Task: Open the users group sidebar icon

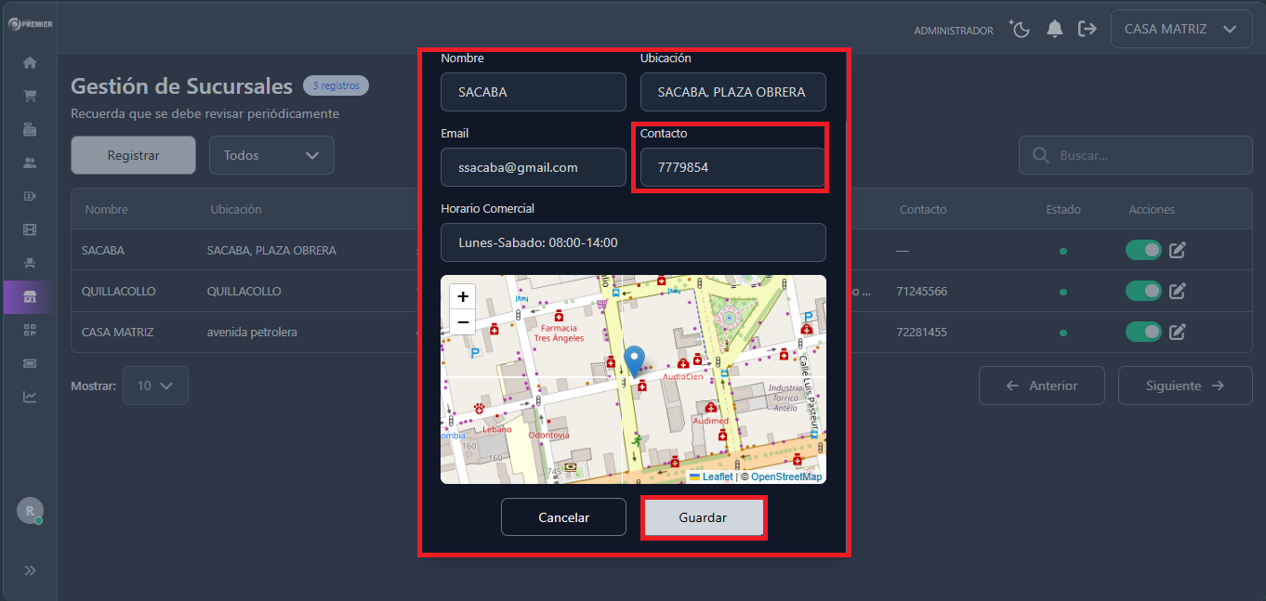Action: tap(30, 163)
